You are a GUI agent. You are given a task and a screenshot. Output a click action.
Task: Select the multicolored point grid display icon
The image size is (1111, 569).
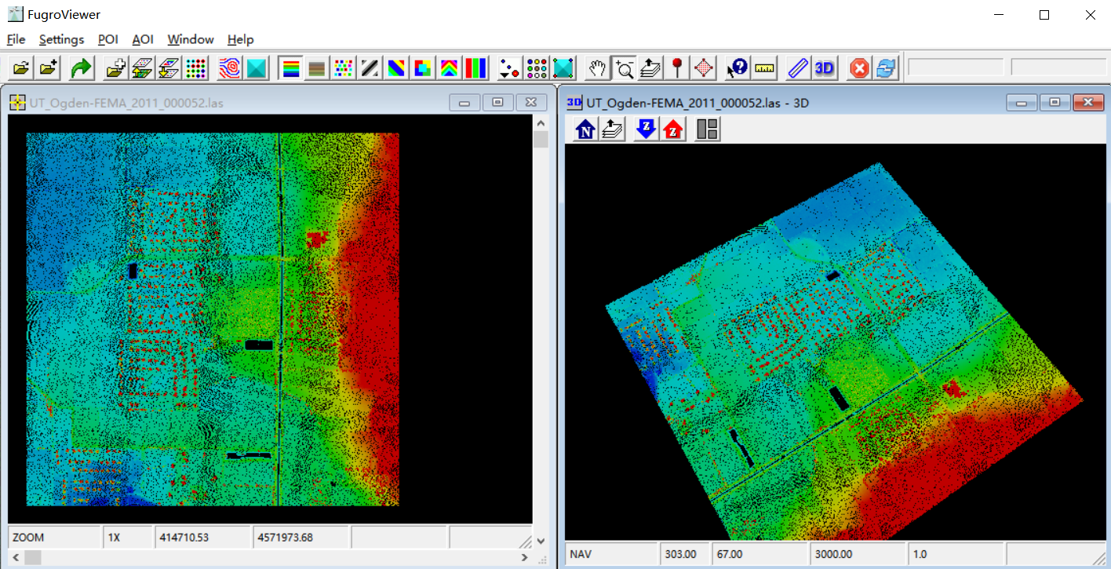[195, 68]
